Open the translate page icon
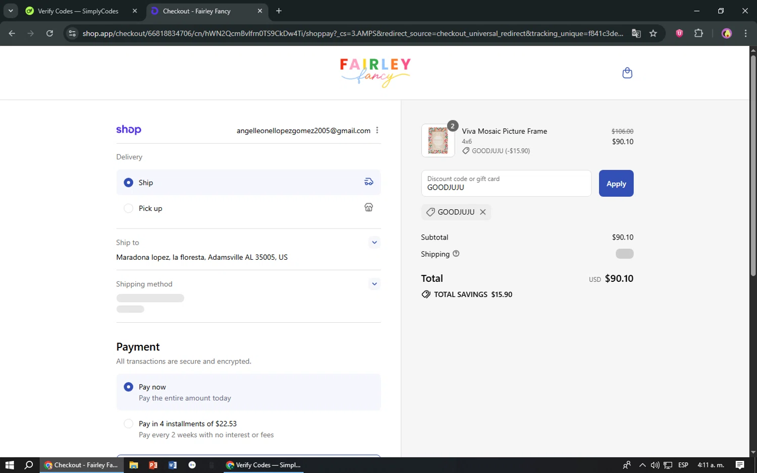 click(636, 33)
